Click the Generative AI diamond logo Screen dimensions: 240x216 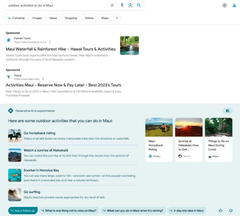(x=10, y=110)
